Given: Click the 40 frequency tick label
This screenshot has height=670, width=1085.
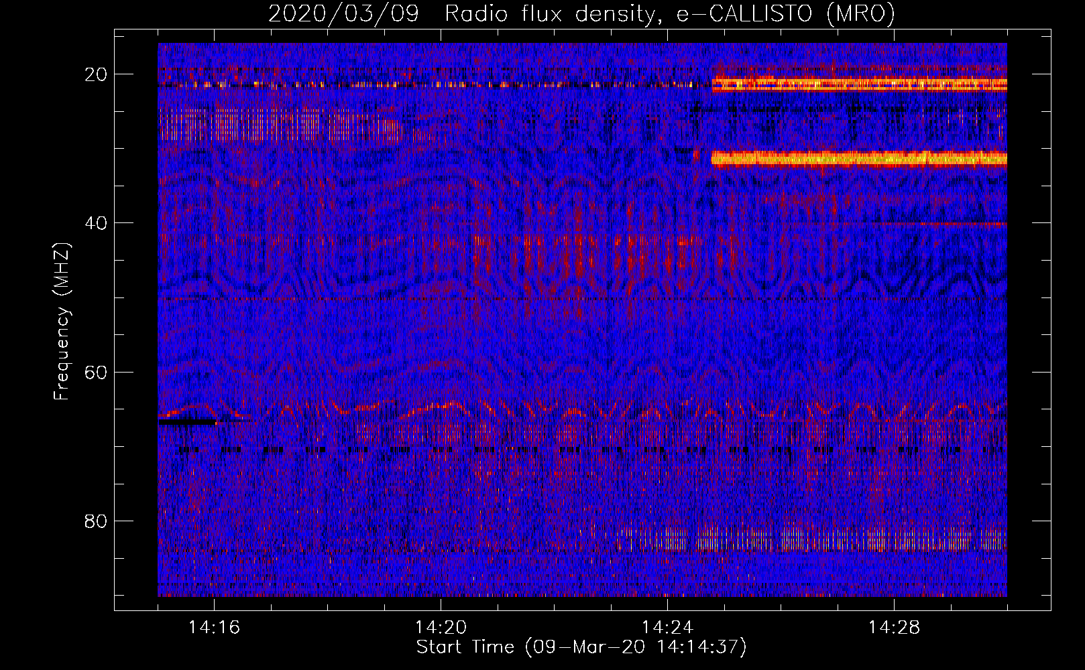Looking at the screenshot, I should click(96, 223).
